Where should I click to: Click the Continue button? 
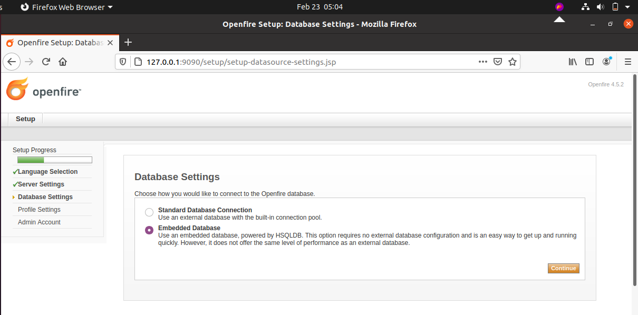click(x=564, y=268)
